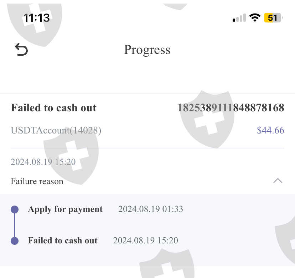Tap the cellular signal bars icon
This screenshot has height=278, width=295.
point(239,18)
